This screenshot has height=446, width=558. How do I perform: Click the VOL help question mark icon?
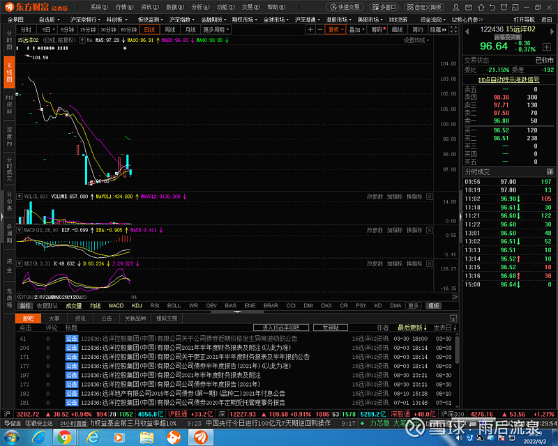click(20, 197)
